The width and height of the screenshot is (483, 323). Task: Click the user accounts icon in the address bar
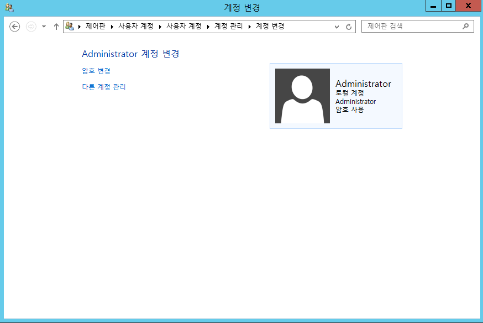pos(70,26)
